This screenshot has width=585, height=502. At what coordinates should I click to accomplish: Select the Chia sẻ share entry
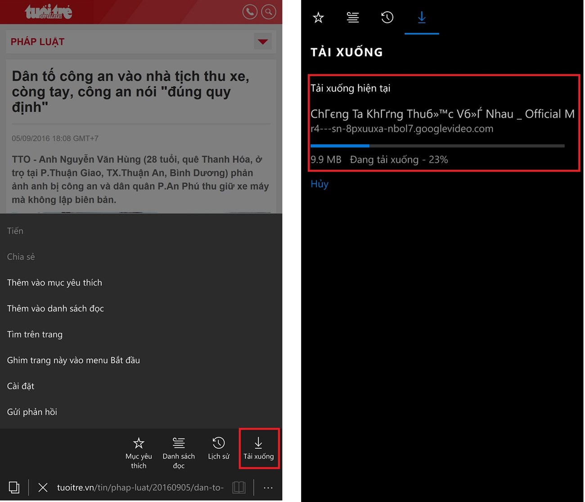pos(21,257)
